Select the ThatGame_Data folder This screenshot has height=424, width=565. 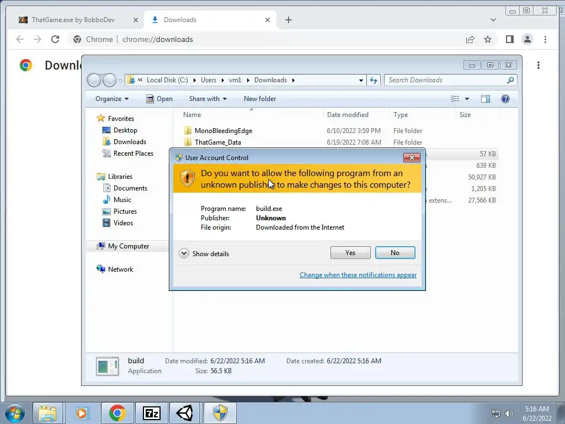(217, 142)
